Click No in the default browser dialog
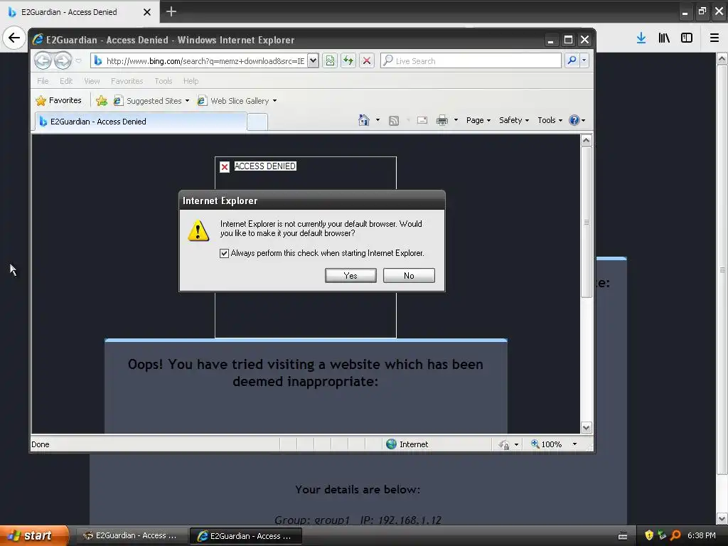728x546 pixels. pos(409,275)
